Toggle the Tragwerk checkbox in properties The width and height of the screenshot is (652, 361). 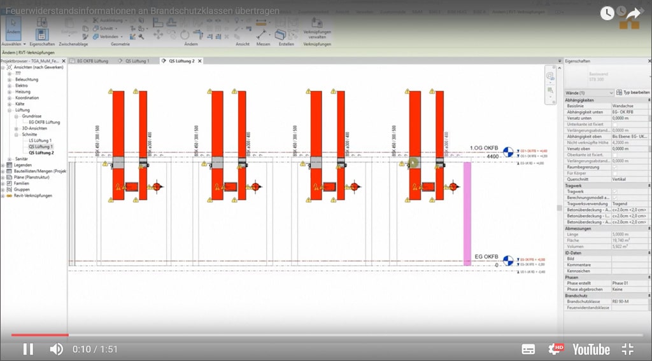click(x=615, y=191)
